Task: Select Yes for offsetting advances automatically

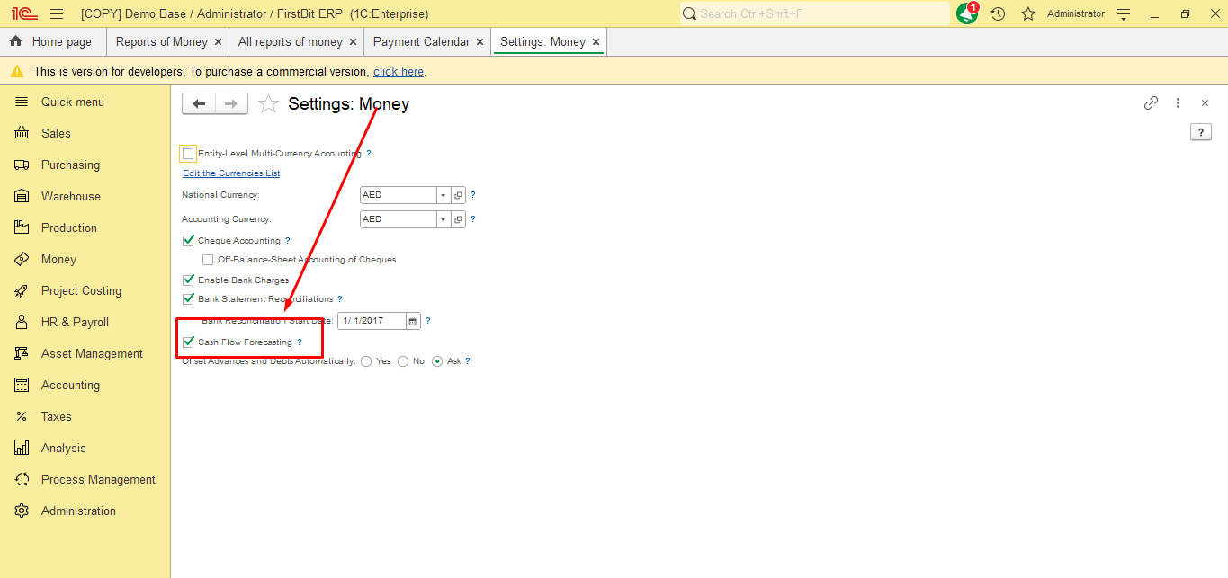Action: coord(366,361)
